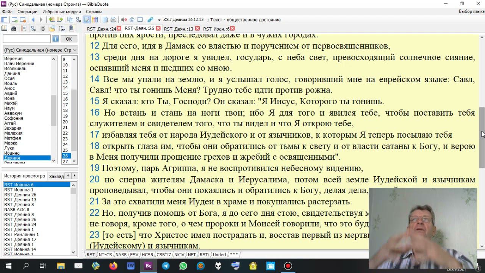The width and height of the screenshot is (485, 273).
Task: Switch to the NKJV module tab
Action: point(179,255)
